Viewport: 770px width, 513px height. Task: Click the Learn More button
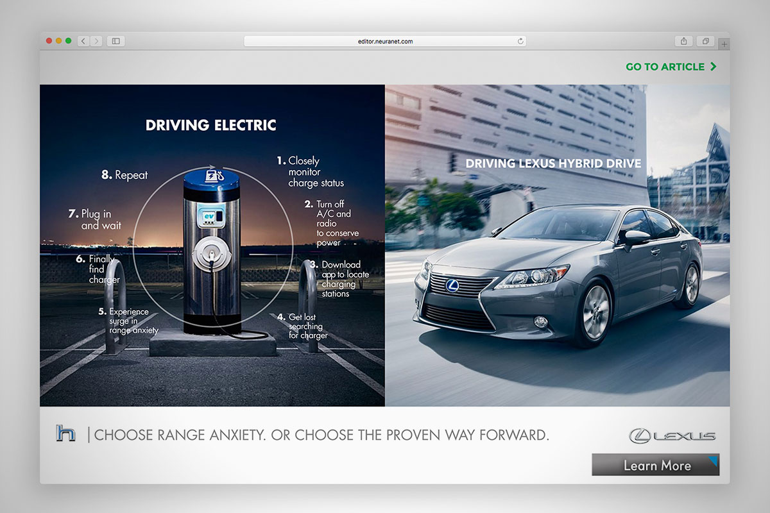[655, 465]
